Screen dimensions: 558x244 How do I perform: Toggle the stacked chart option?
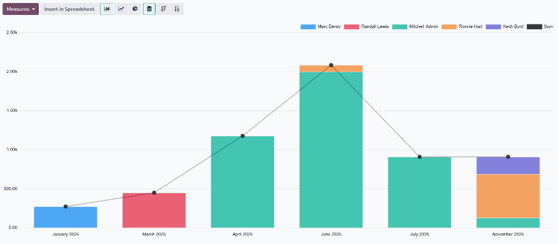(x=150, y=9)
